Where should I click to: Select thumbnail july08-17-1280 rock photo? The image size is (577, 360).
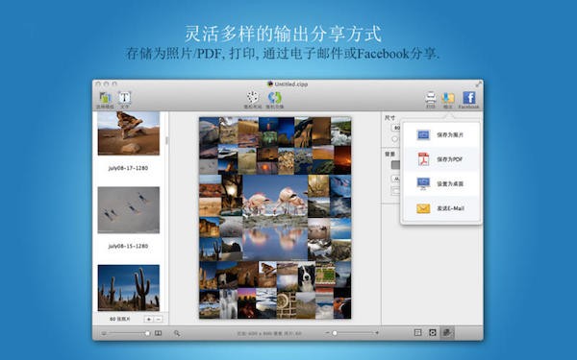129,133
